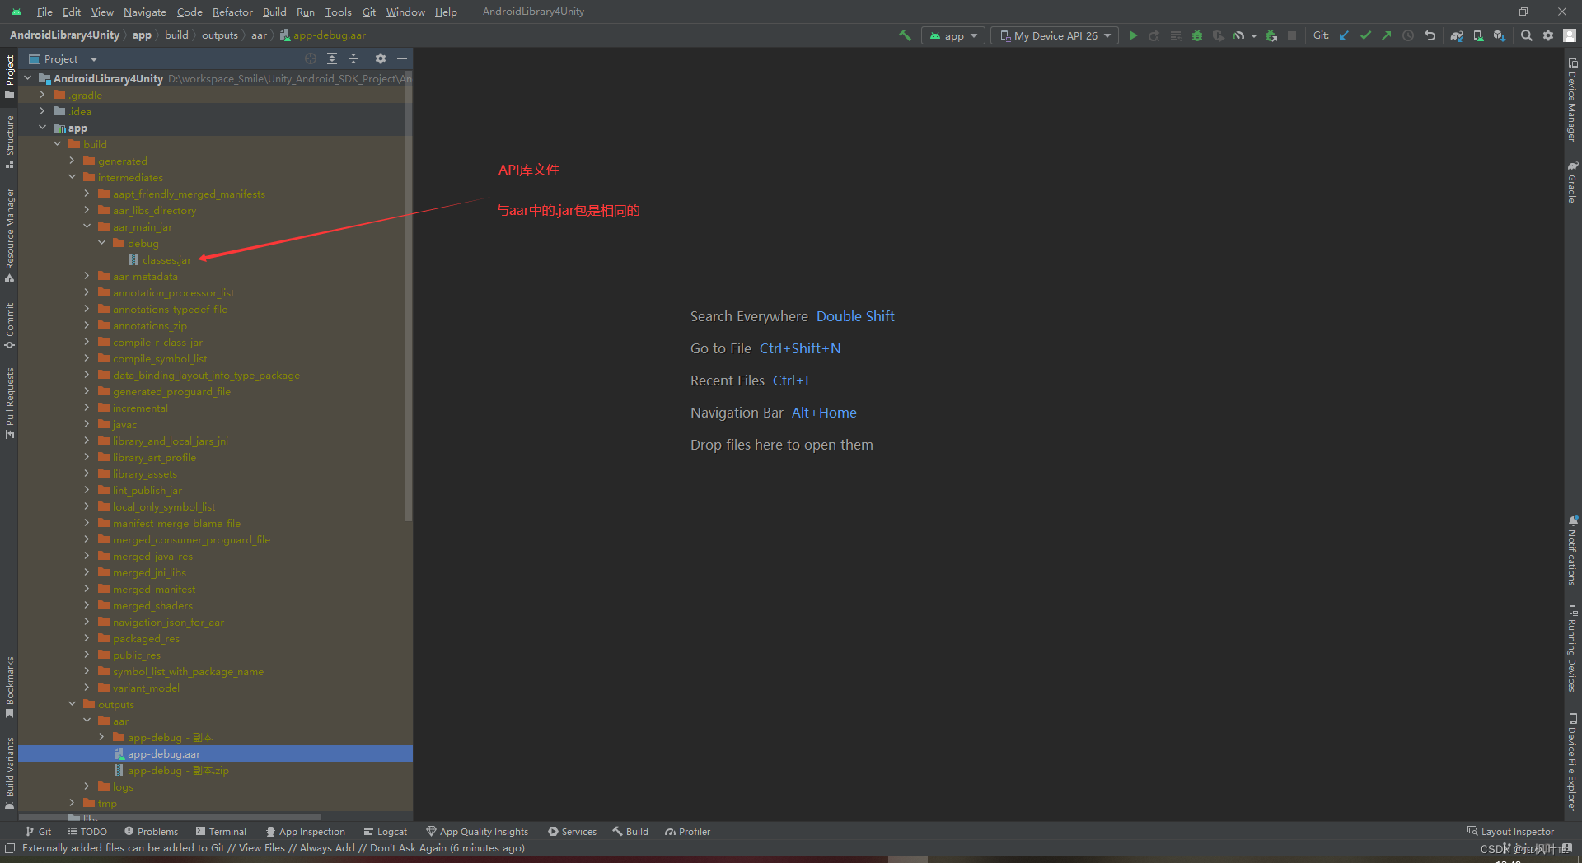Open Search Everywhere with the magnifier icon
Screen dimensions: 1582x863
[1526, 35]
